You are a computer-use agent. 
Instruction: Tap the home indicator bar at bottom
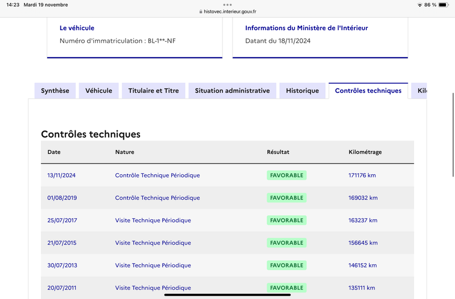coord(227,294)
